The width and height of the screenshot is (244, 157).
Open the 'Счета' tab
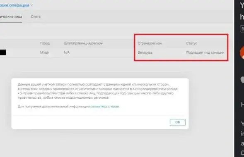tap(36, 17)
